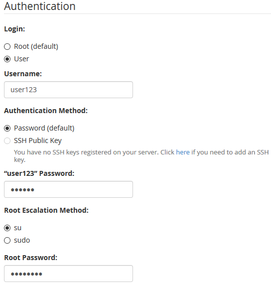Select the Password (default) radio circle
Screen dimensions: 271x286
[7, 128]
